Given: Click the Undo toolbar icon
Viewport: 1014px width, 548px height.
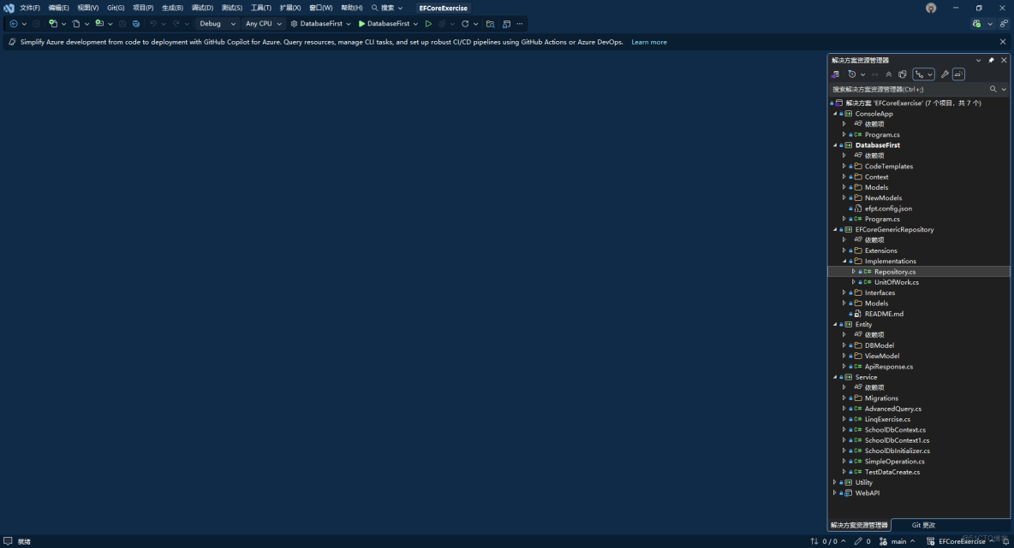Looking at the screenshot, I should [x=154, y=24].
